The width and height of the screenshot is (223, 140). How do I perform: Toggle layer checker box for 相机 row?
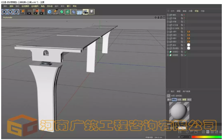[182, 15]
